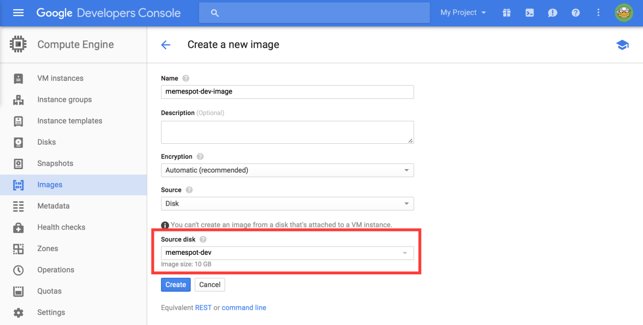Viewport: 643px width, 325px height.
Task: Open the gift free trial icon
Action: point(507,13)
